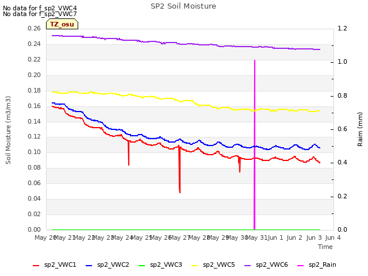Click the 0.08 left y-axis value
This screenshot has height=276, width=368.
[34, 167]
